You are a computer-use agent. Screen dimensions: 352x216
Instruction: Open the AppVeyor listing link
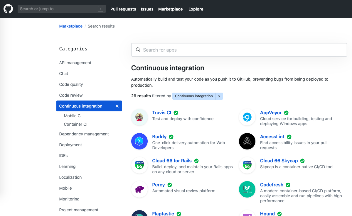(x=271, y=113)
